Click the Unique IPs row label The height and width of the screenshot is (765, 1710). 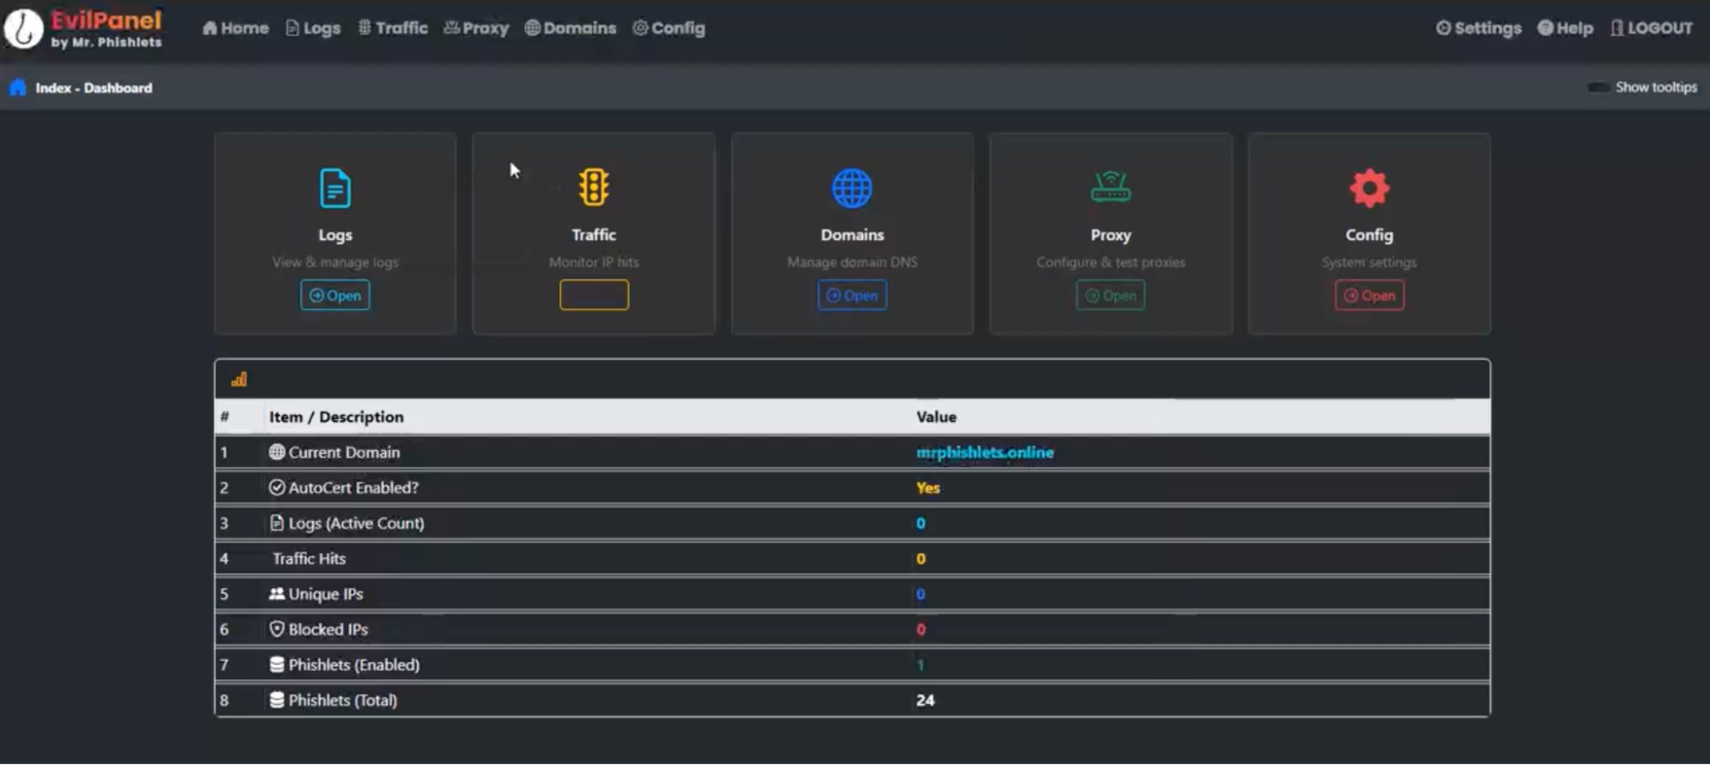click(325, 594)
